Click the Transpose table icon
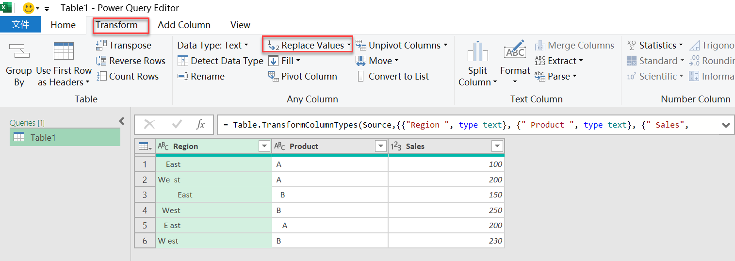 101,45
